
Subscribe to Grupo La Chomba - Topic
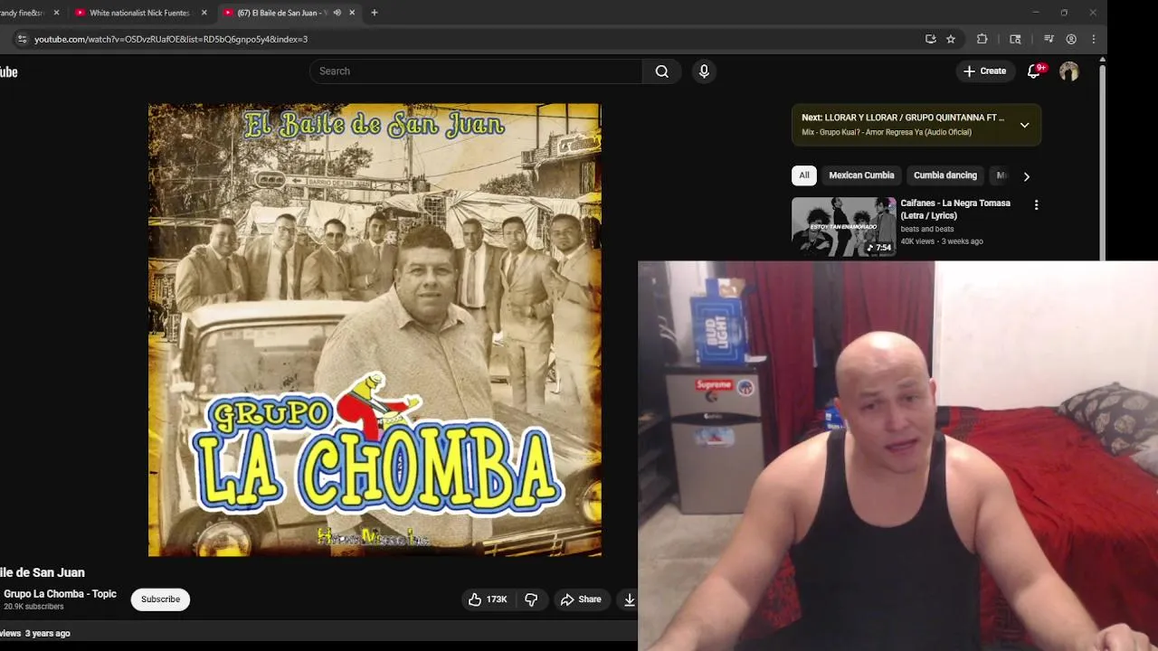coord(160,599)
